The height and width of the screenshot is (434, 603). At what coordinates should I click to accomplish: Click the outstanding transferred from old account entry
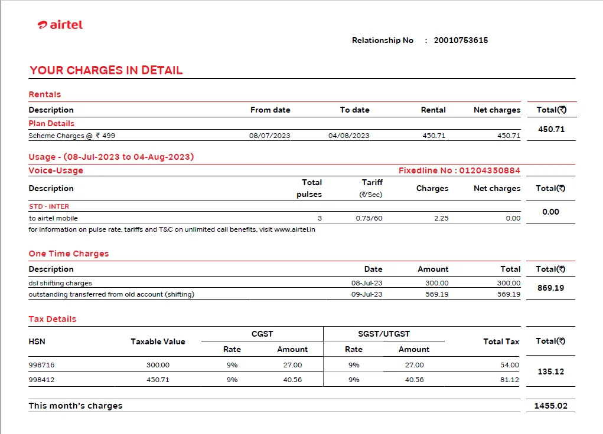coord(111,294)
